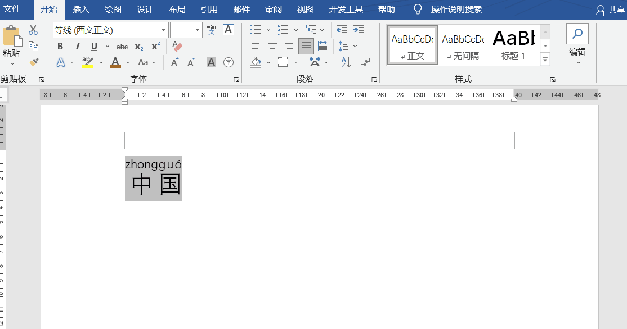
Task: Click the Increase Indent icon
Action: pos(359,30)
